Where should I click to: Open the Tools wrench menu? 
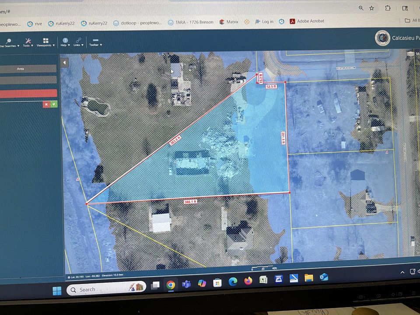coord(28,41)
